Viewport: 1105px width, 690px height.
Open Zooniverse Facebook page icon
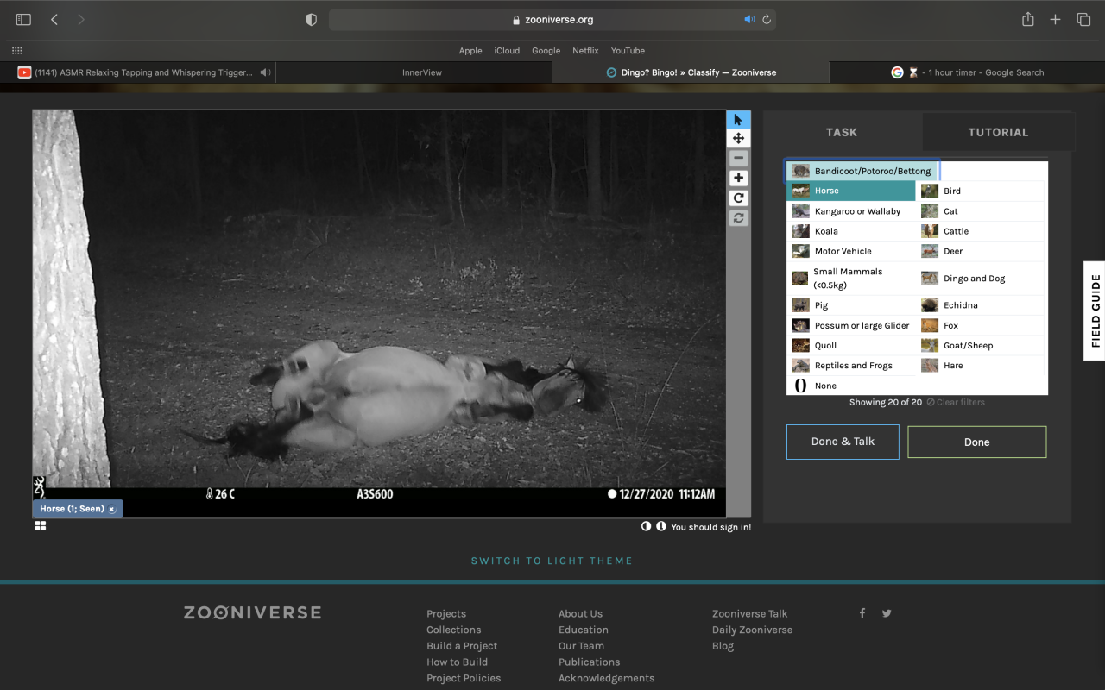point(862,613)
